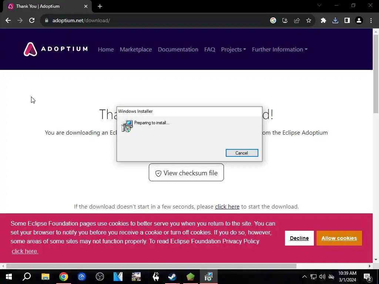Image resolution: width=379 pixels, height=284 pixels.
Task: Select Windows Installer taskbar item
Action: click(x=209, y=277)
